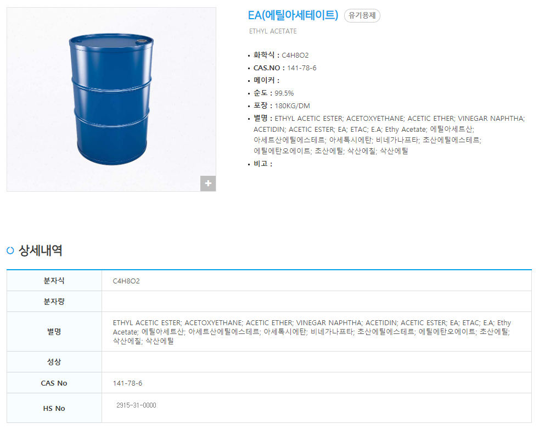This screenshot has width=539, height=429.
Task: Click the 141-78-6 value in CAS No row
Action: tap(127, 383)
